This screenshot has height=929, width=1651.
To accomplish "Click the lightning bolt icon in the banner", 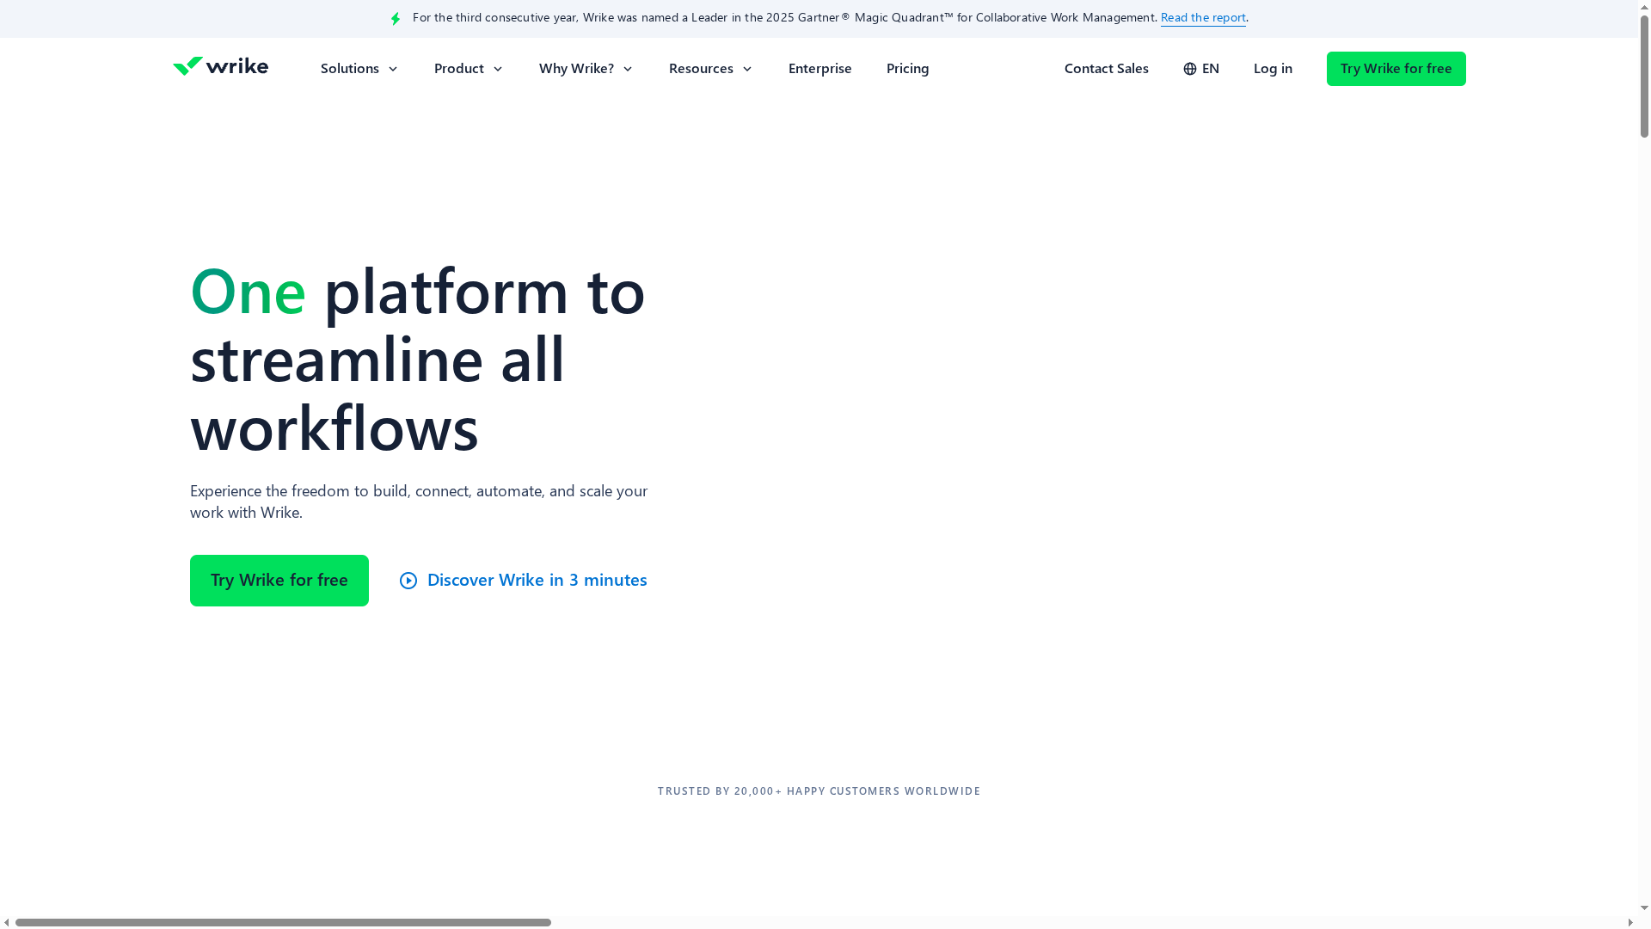I will (x=396, y=18).
